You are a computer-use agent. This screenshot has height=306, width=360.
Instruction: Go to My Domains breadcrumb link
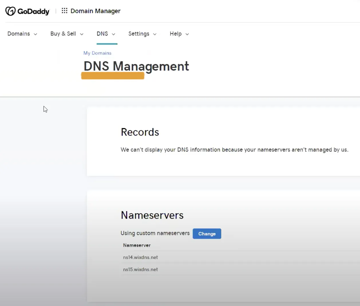click(97, 53)
